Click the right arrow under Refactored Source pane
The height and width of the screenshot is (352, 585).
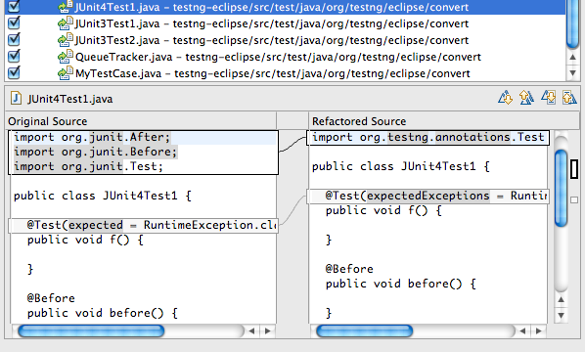tap(538, 330)
